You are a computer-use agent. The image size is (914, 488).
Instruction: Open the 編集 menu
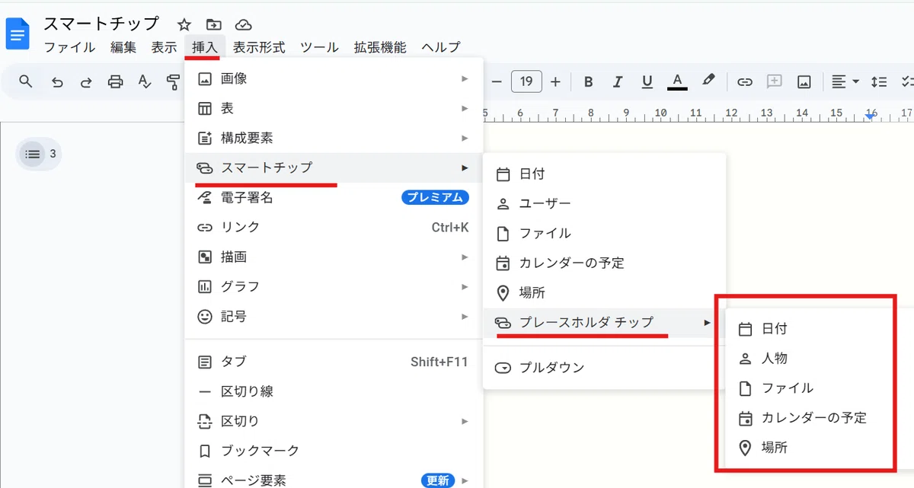pos(123,47)
